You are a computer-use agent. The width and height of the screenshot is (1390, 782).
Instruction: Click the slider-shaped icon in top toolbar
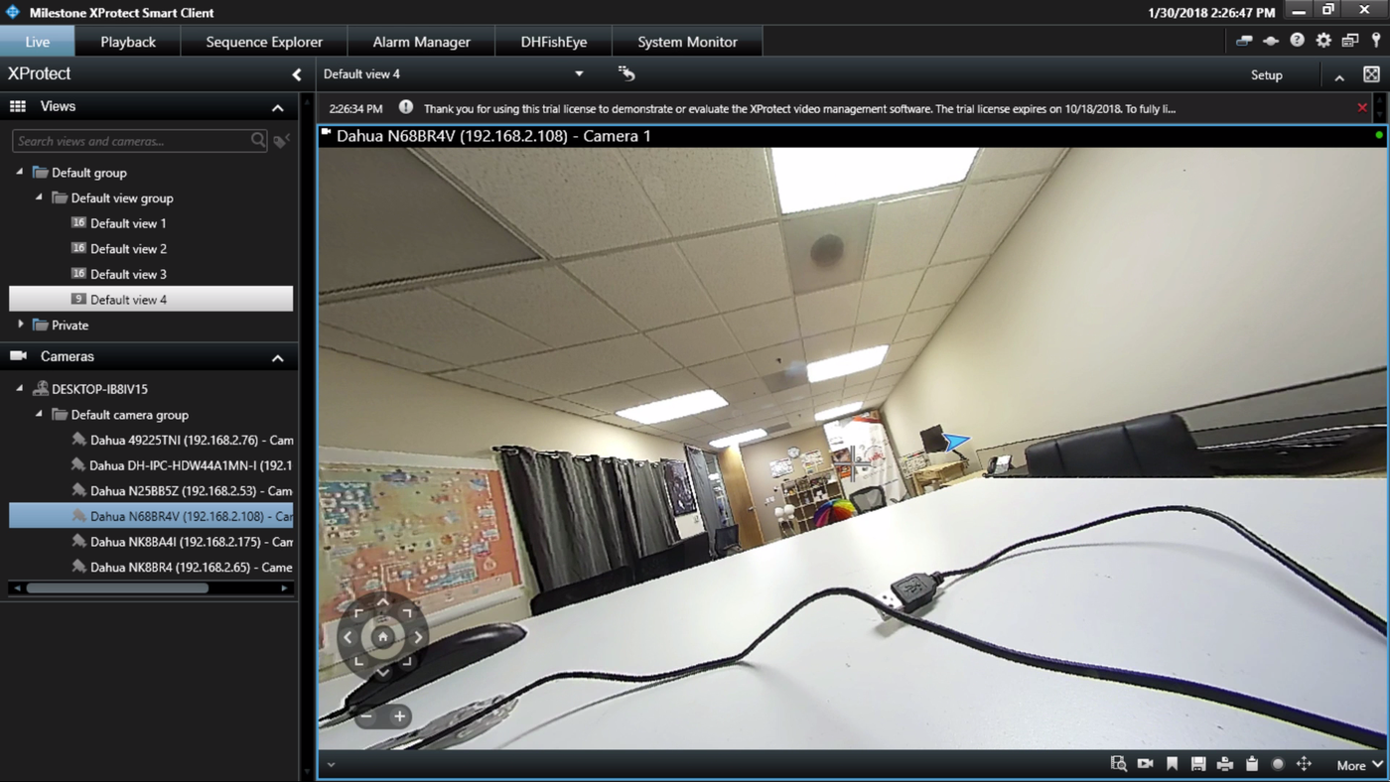click(x=1271, y=41)
